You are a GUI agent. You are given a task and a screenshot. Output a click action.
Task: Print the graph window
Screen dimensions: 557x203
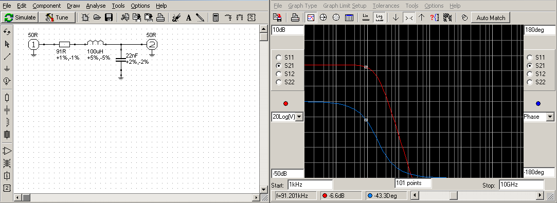(x=295, y=17)
